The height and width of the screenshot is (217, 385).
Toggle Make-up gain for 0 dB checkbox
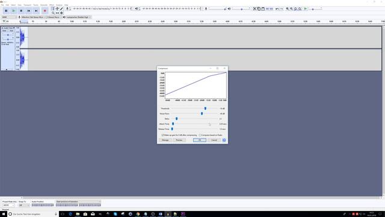[162, 135]
